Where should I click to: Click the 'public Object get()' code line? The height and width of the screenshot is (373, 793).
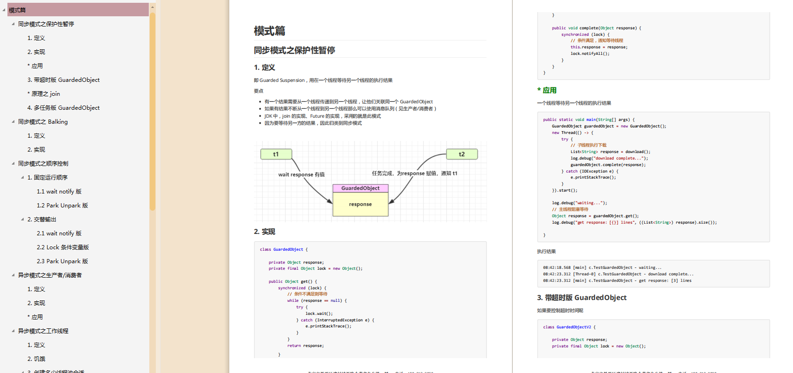(x=293, y=281)
